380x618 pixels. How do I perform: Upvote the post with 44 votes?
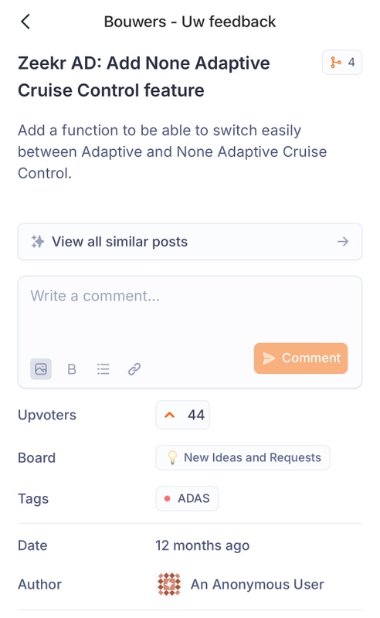[183, 415]
